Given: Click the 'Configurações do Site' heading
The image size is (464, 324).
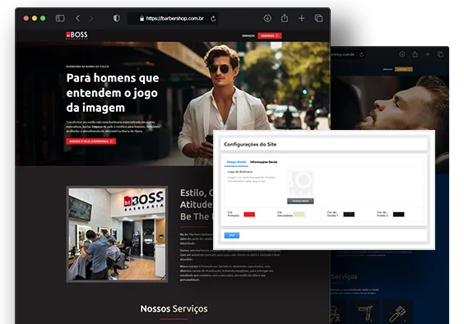Looking at the screenshot, I should [x=250, y=145].
